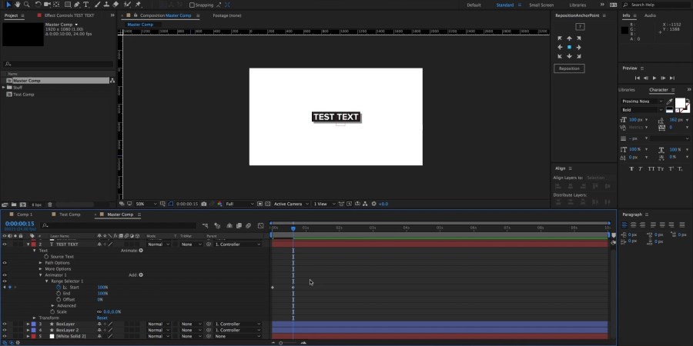Jump to the first frame in Preview
Screen dimensions: 693x346
(x=638, y=78)
